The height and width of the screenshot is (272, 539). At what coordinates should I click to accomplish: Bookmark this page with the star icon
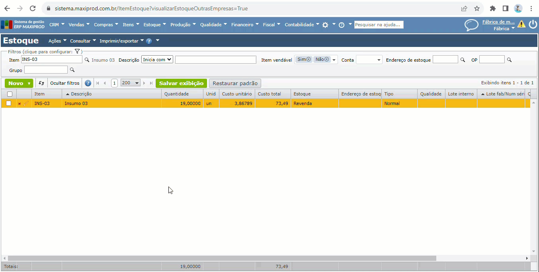(x=477, y=8)
